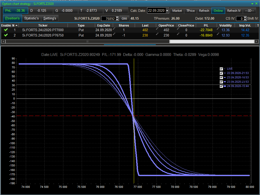Click the green enable checkmark for position 2
260x195 pixels.
tap(6, 35)
